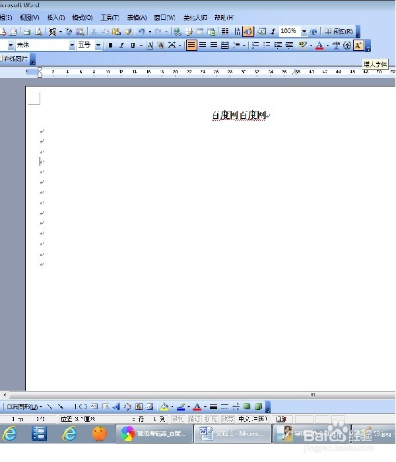
Task: Open the 视图(V) menu
Action: click(x=29, y=18)
